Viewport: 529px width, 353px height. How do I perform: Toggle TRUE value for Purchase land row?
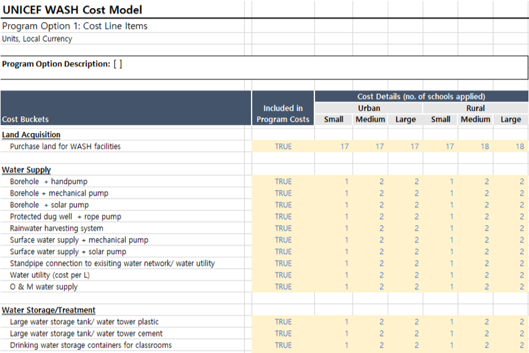283,146
